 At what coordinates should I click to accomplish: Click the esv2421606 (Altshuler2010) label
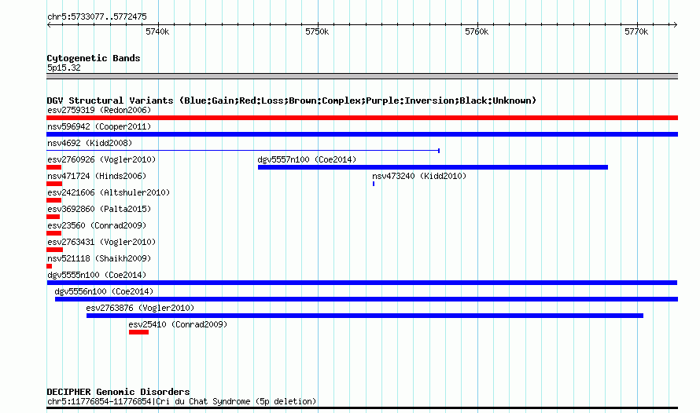pos(109,192)
